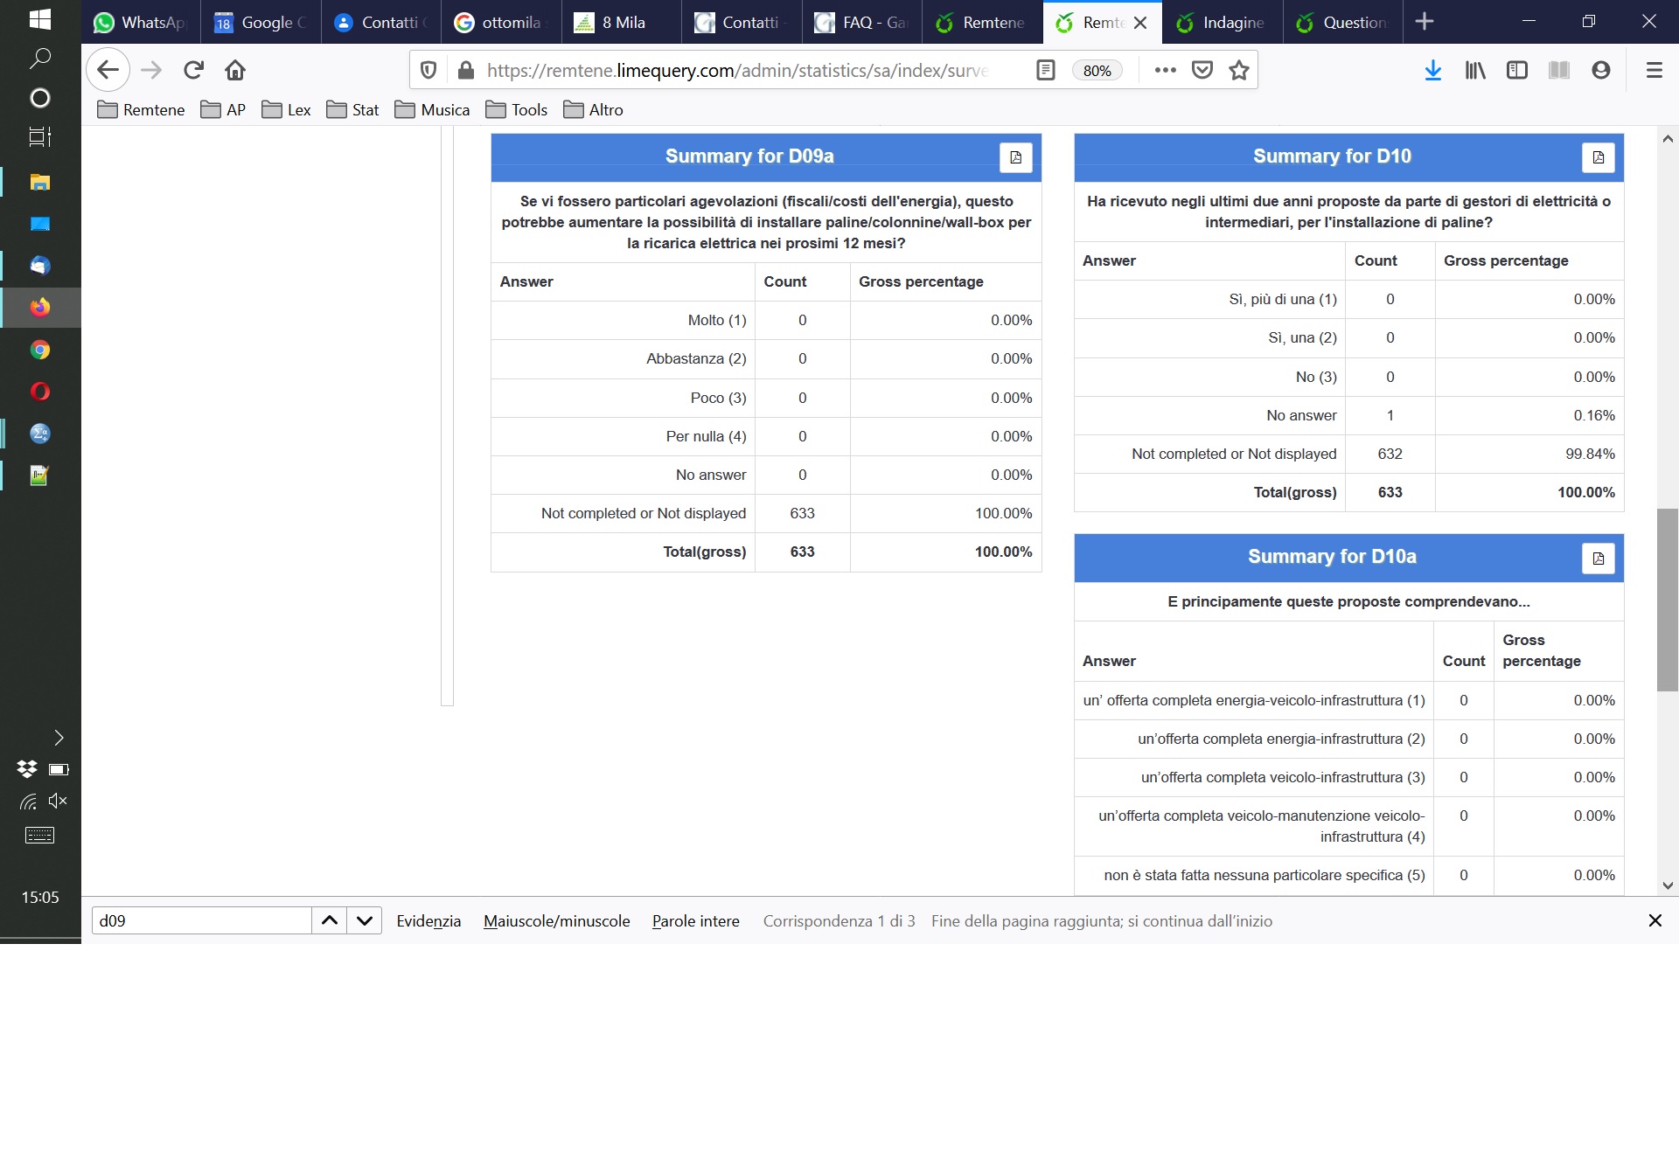Open the Remtene bookmarks folder
This screenshot has width=1679, height=1173.
[142, 109]
